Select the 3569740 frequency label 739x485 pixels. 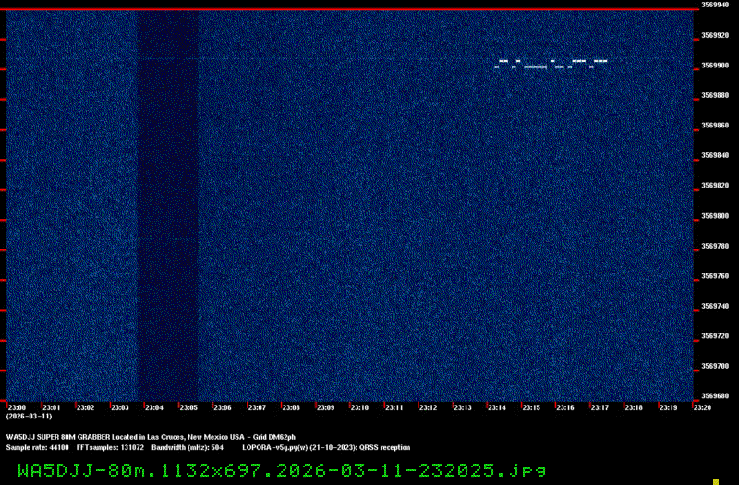[x=715, y=306]
